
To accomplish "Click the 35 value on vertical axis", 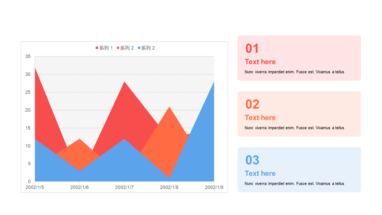I will 28,56.
